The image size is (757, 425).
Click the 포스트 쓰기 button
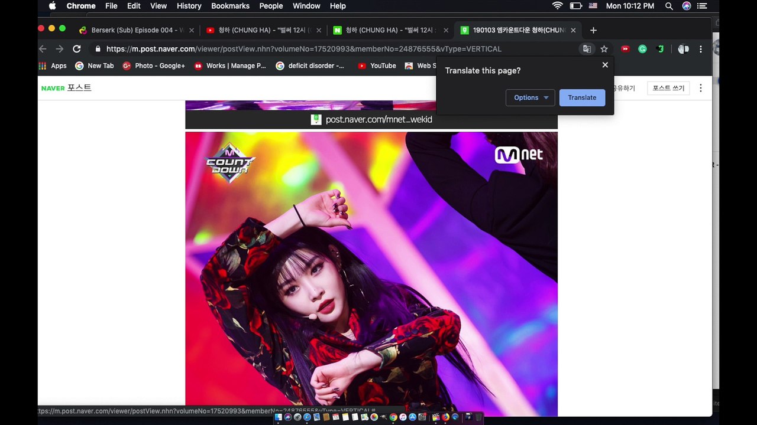(668, 88)
